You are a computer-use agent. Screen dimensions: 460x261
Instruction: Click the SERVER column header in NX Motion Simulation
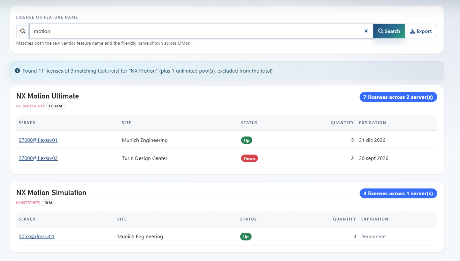coord(27,219)
